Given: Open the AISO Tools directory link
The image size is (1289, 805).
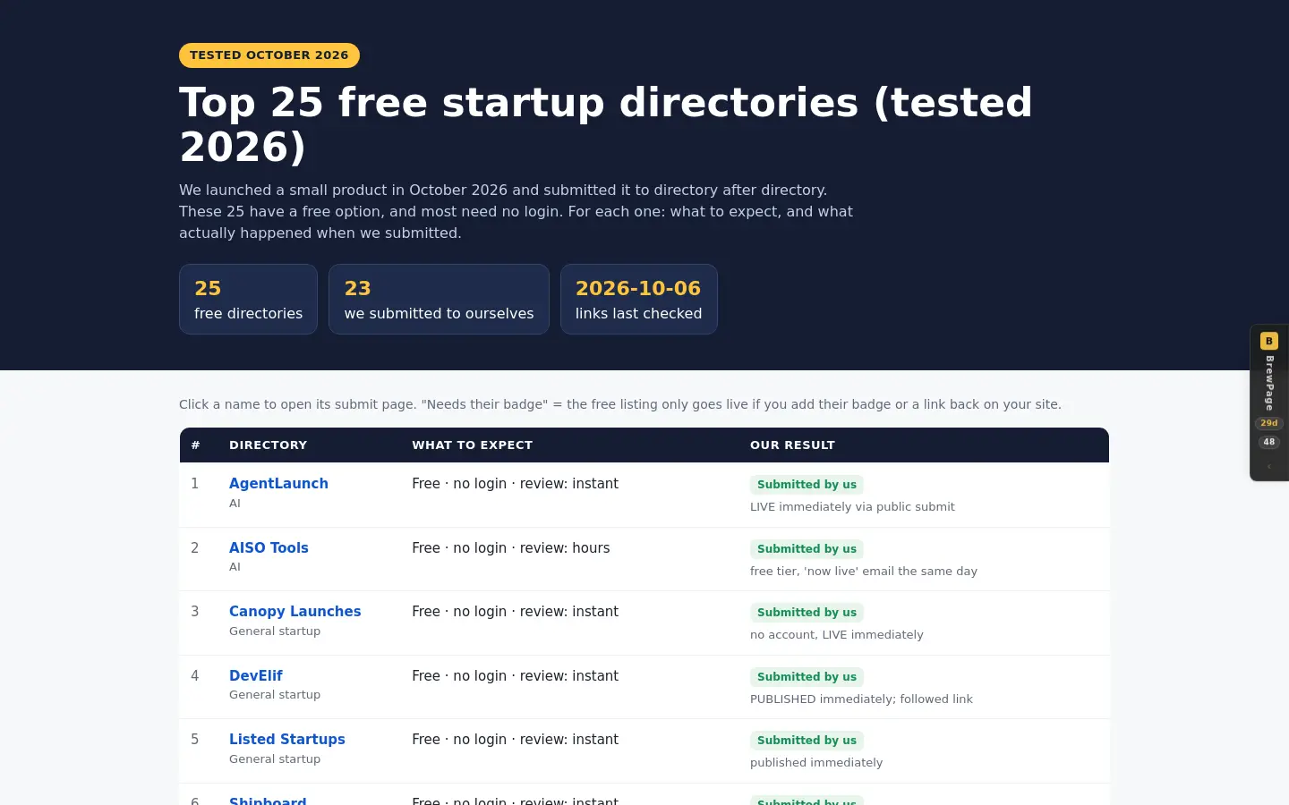Looking at the screenshot, I should [269, 547].
